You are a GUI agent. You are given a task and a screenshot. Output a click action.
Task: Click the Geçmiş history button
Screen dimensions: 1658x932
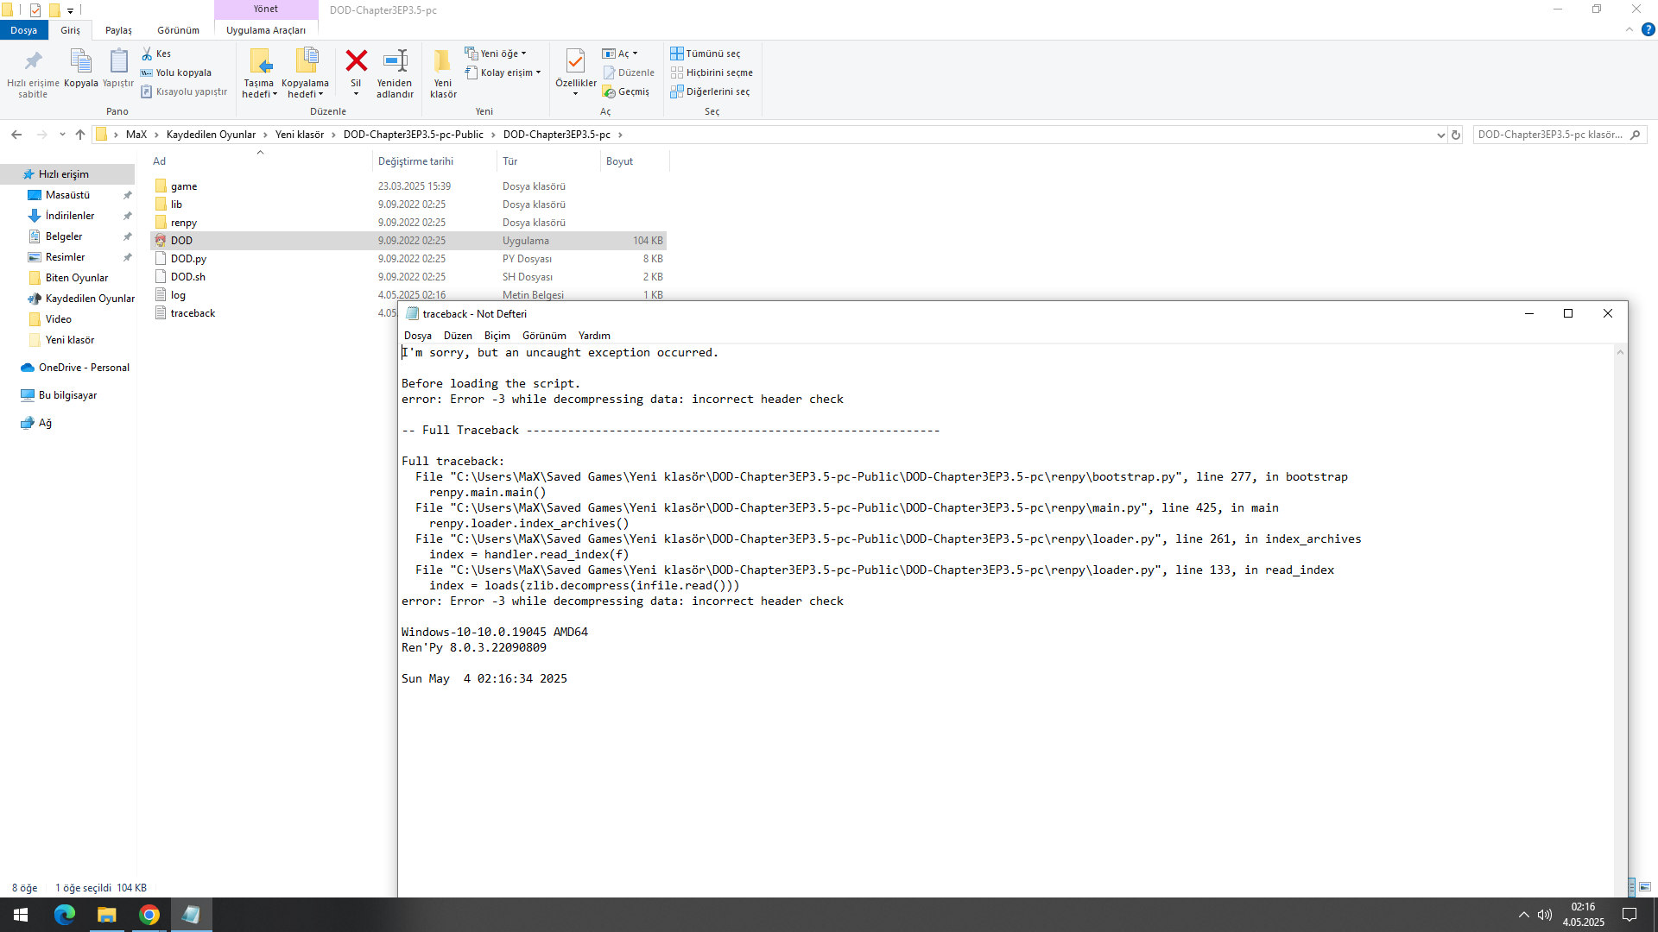tap(626, 91)
